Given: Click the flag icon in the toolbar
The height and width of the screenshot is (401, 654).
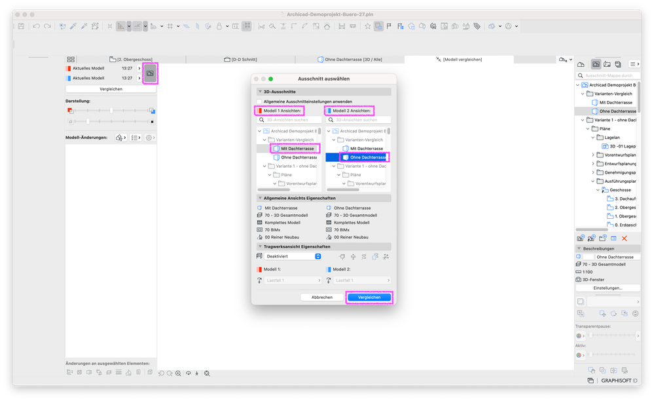Looking at the screenshot, I should tap(389, 26).
